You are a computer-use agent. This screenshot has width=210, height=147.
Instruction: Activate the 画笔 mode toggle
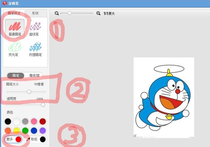pos(16,76)
